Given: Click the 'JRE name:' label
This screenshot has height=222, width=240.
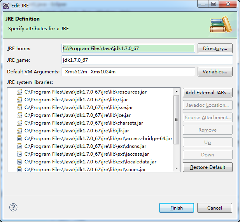Looking at the screenshot, I should (19, 60).
